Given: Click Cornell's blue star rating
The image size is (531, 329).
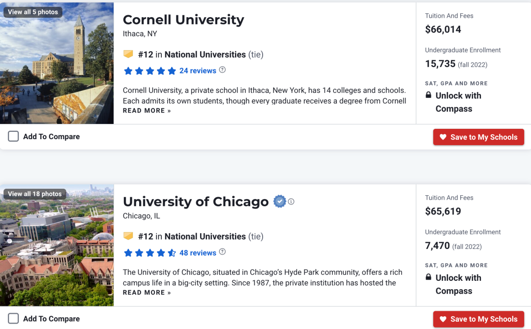Looking at the screenshot, I should click(149, 71).
